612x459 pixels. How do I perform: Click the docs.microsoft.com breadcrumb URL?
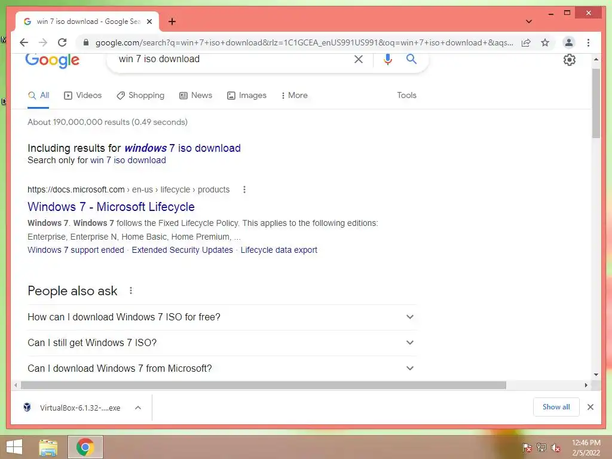tap(128, 189)
